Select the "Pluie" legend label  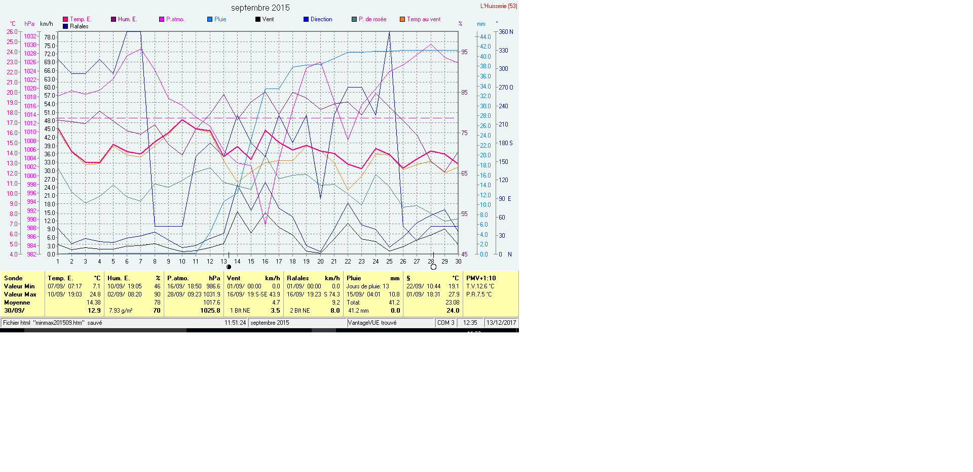[x=220, y=19]
